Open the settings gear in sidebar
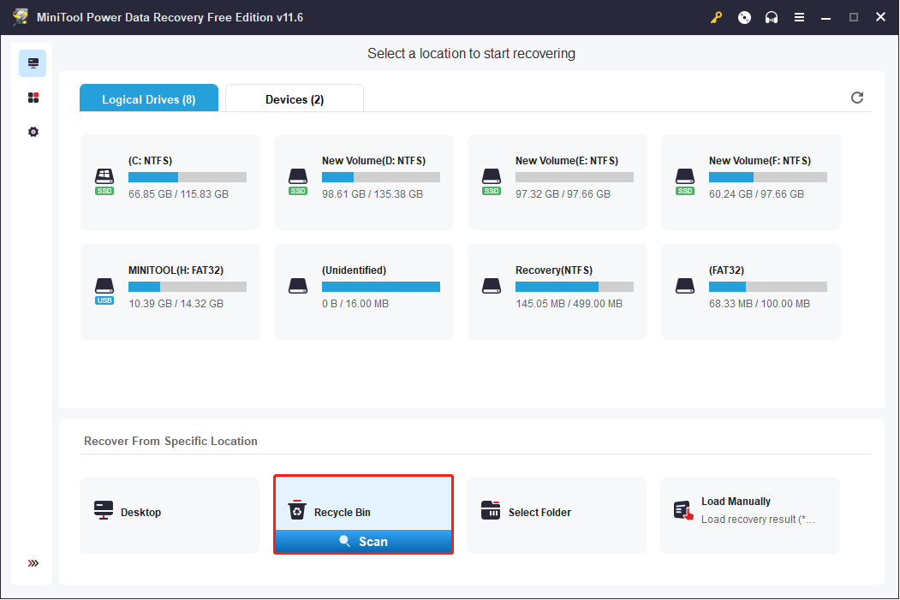Viewport: 900px width, 600px height. click(33, 132)
